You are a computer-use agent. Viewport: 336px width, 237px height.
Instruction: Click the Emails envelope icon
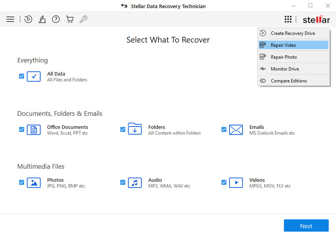236,130
